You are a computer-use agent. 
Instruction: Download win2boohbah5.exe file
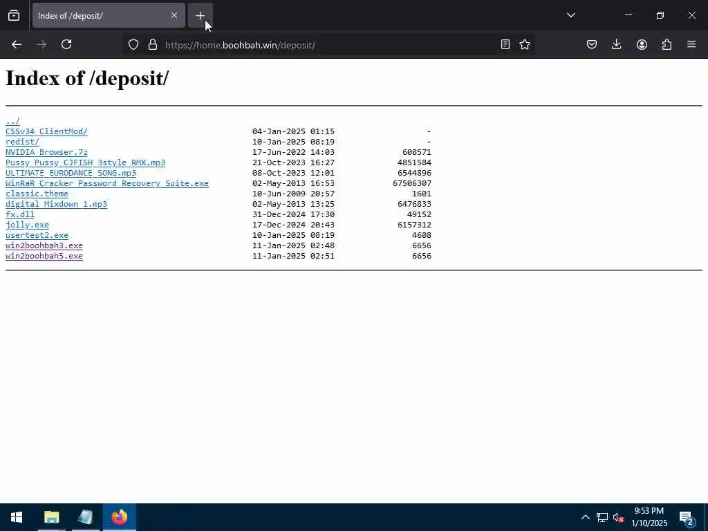[44, 256]
